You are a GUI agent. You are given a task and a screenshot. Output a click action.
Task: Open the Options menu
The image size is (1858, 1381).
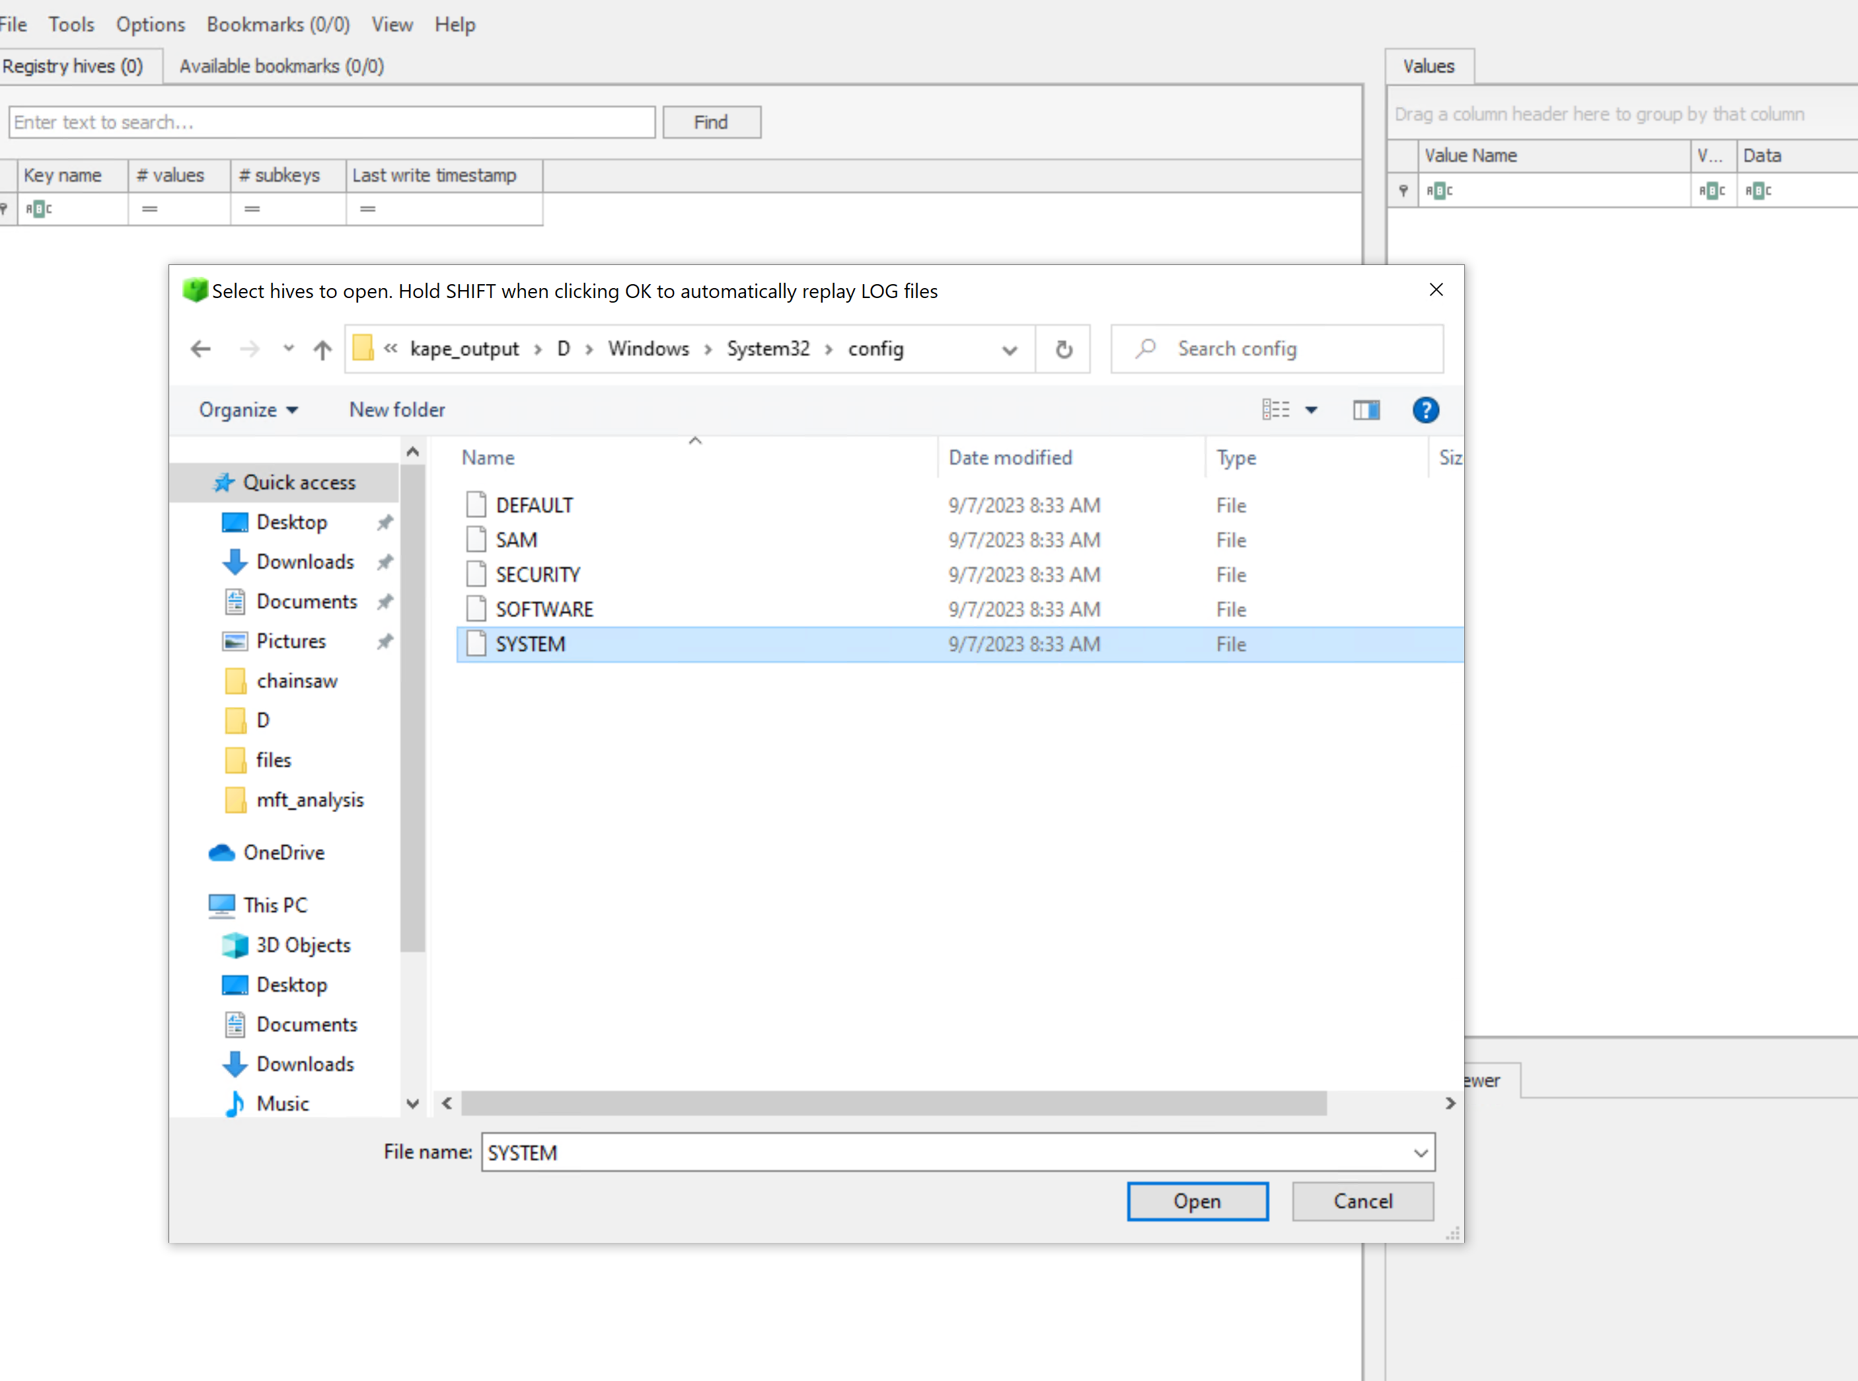[151, 24]
